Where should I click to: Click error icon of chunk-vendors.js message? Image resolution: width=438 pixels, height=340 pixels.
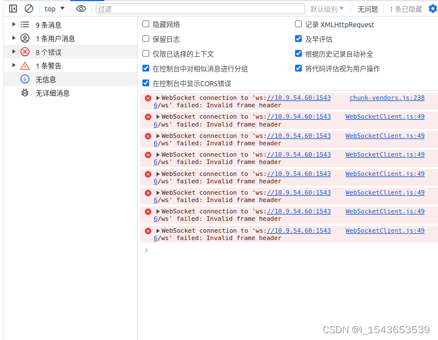[148, 98]
